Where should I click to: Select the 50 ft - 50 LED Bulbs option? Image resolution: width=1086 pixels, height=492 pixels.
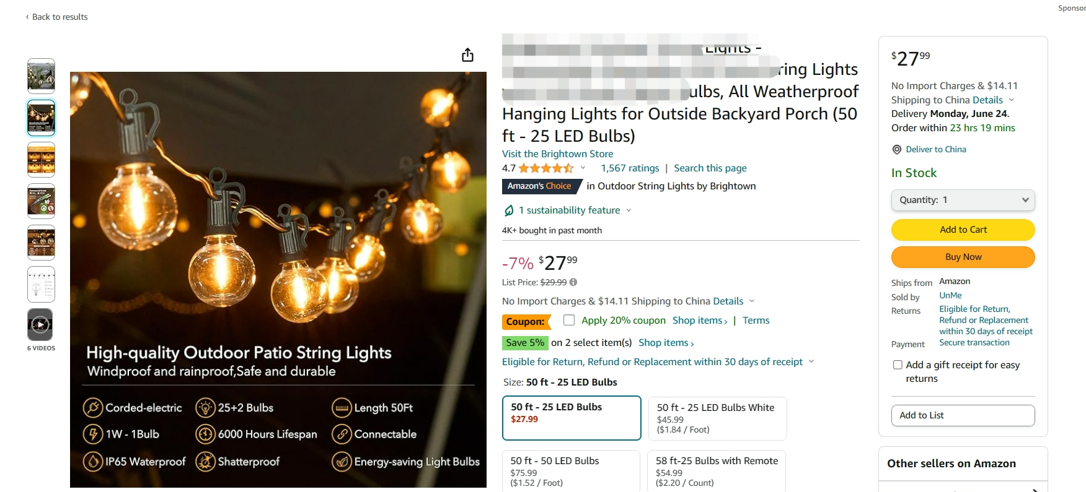571,470
